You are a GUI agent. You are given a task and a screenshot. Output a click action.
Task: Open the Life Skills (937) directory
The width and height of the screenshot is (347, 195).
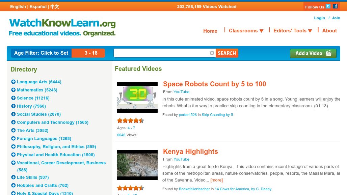coord(33,177)
